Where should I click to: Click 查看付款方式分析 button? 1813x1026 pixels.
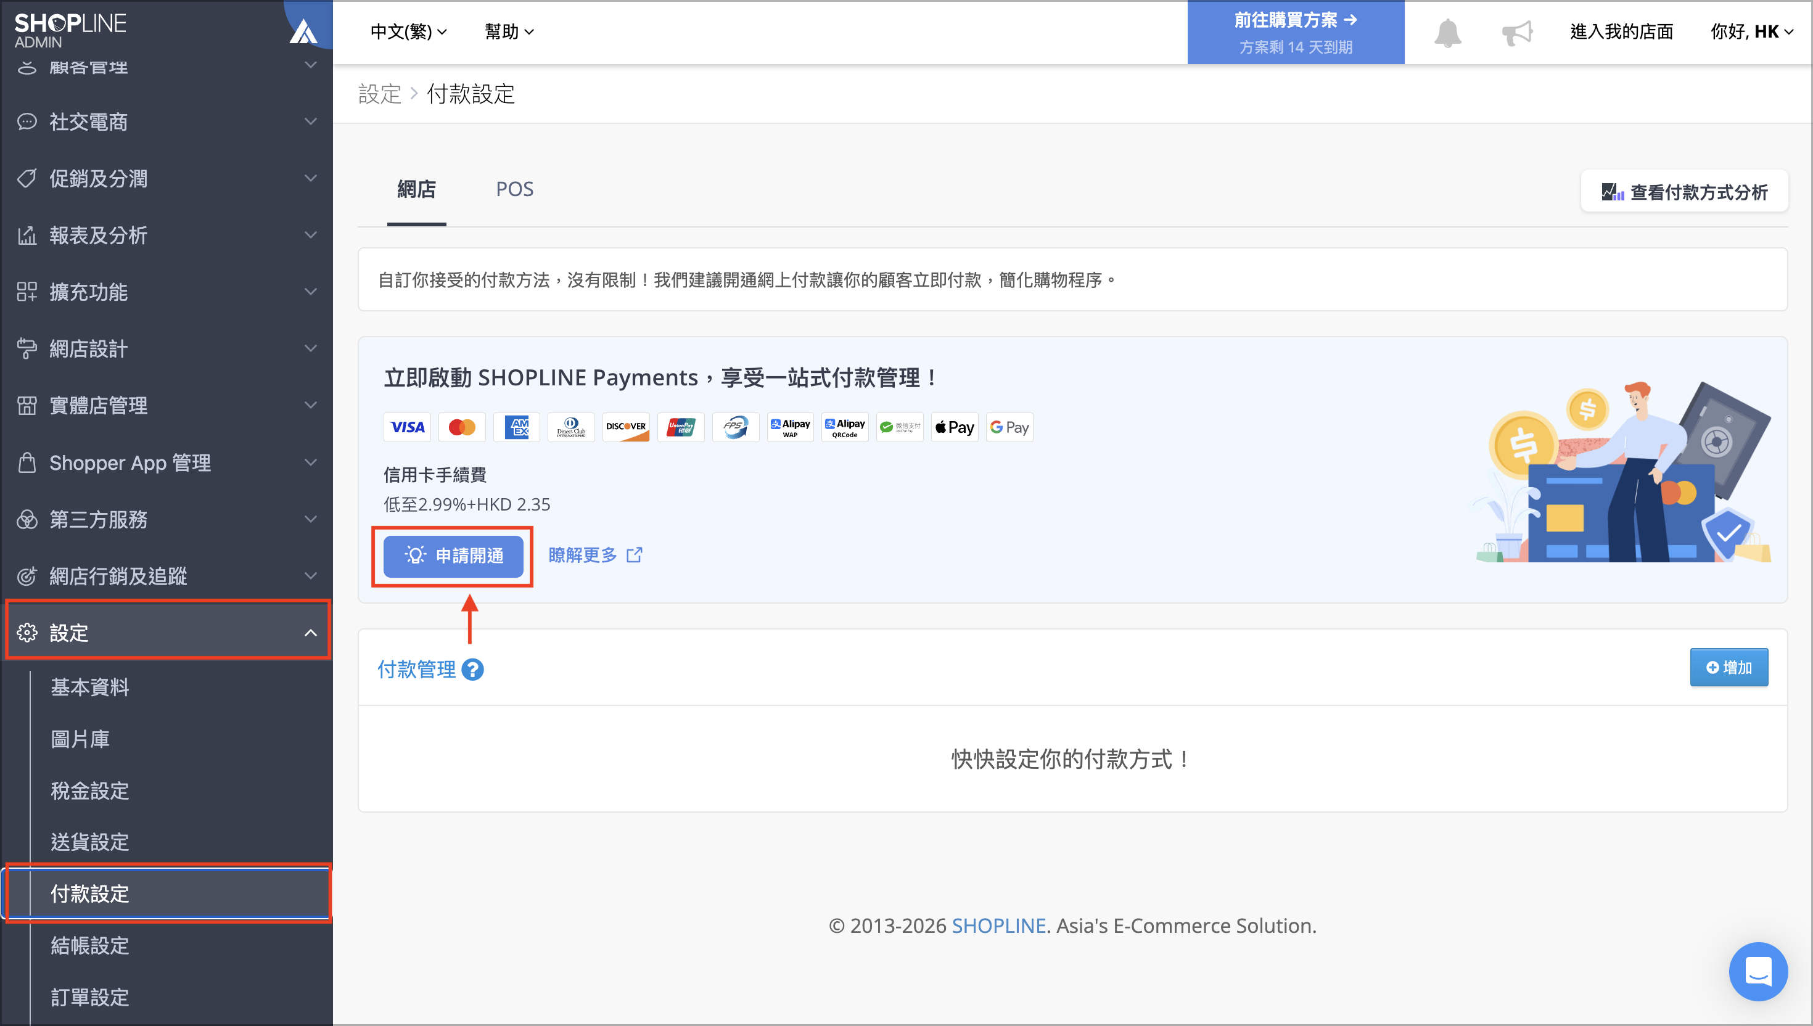coord(1684,192)
